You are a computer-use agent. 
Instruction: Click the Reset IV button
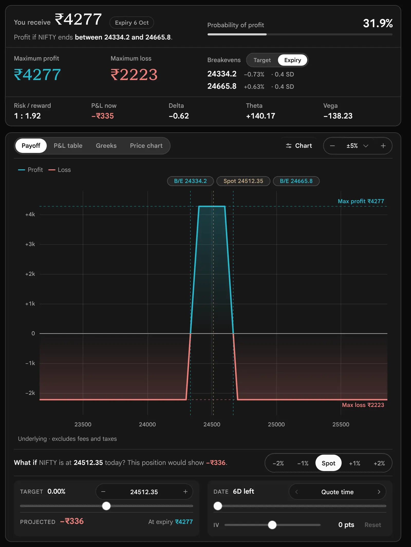373,525
